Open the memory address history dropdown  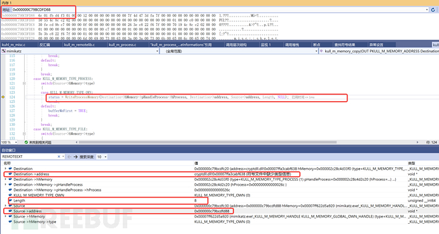pos(427,10)
